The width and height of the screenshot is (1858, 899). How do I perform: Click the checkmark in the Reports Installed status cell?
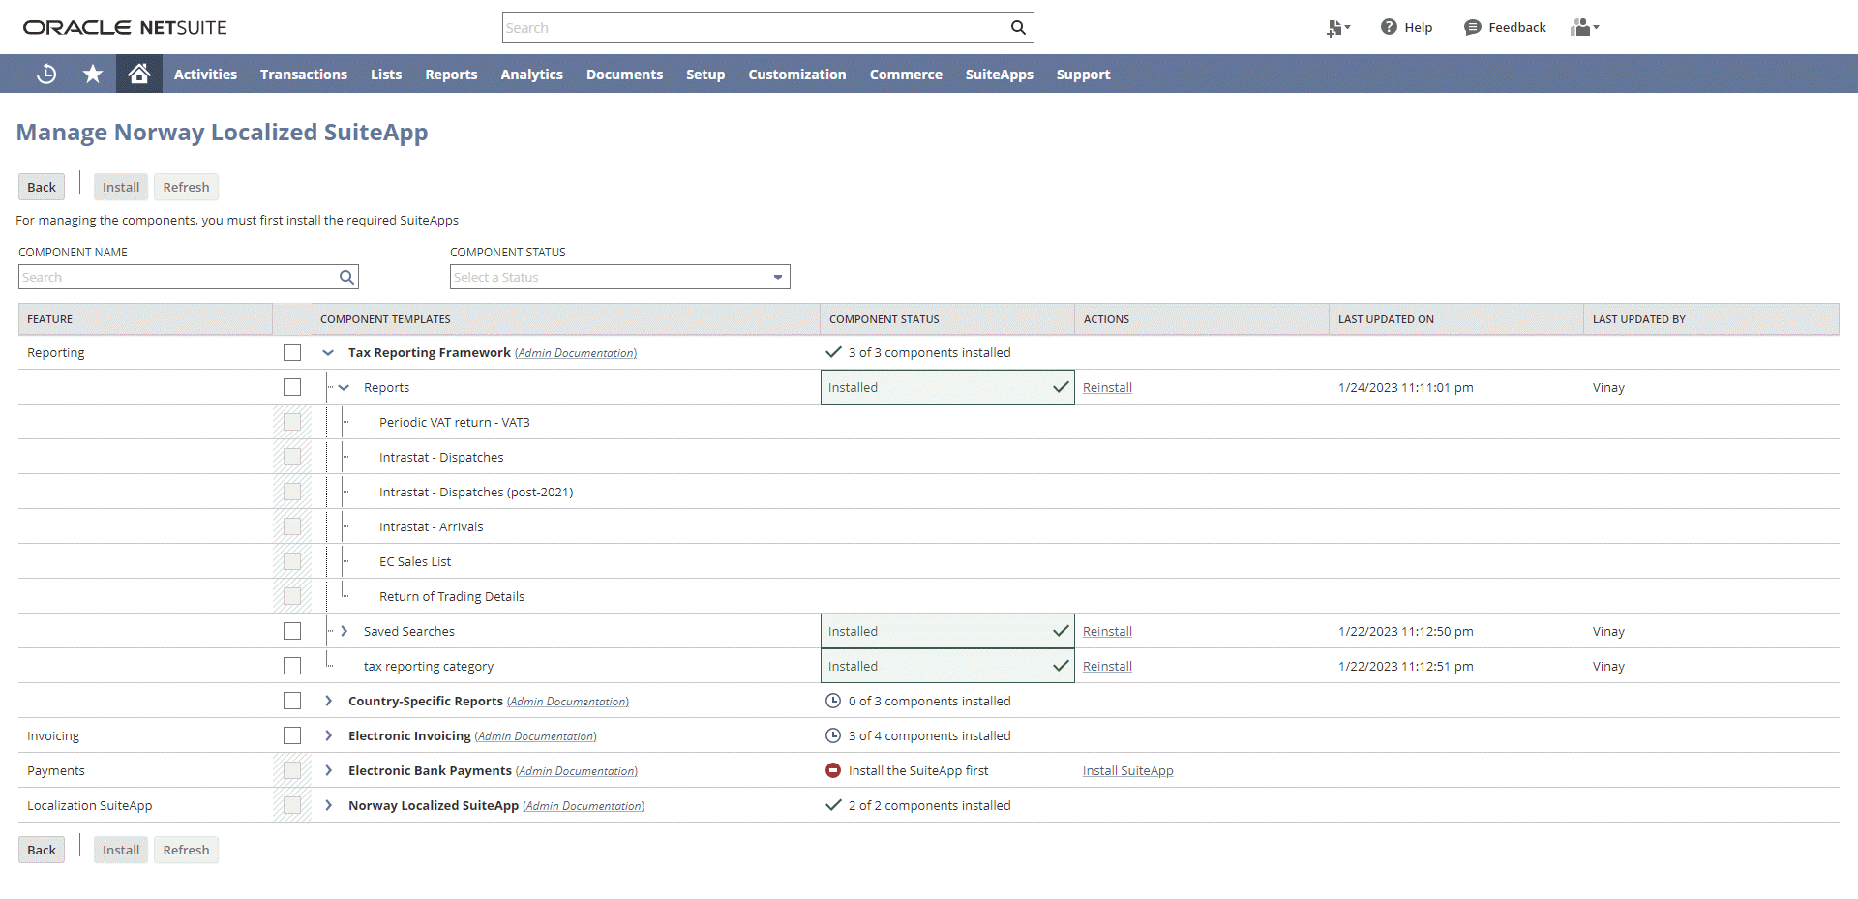coord(1061,387)
